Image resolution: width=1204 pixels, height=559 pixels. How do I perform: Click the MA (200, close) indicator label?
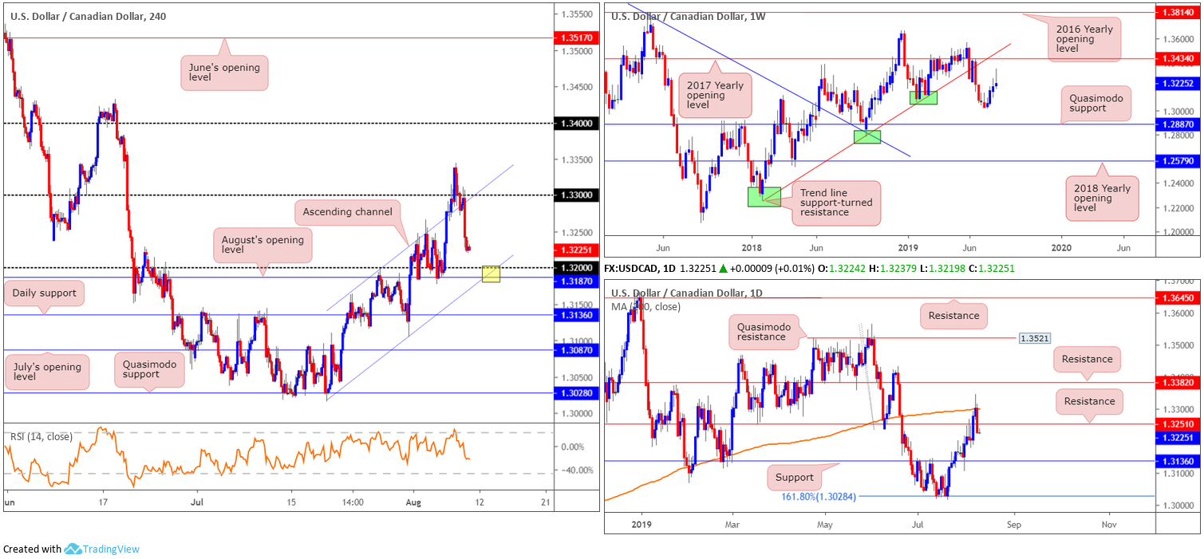[x=645, y=306]
